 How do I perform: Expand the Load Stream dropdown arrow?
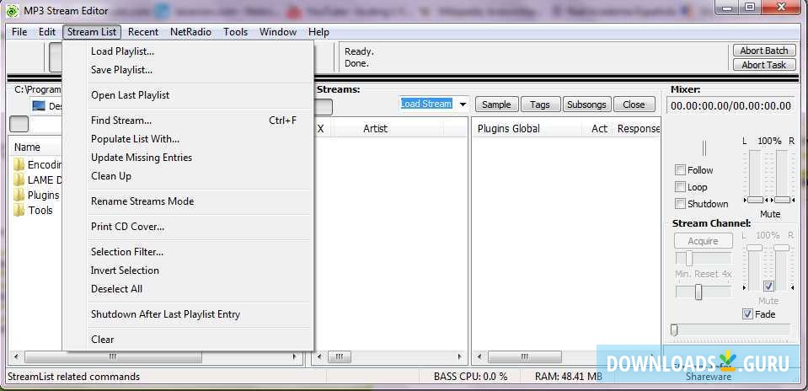[463, 104]
